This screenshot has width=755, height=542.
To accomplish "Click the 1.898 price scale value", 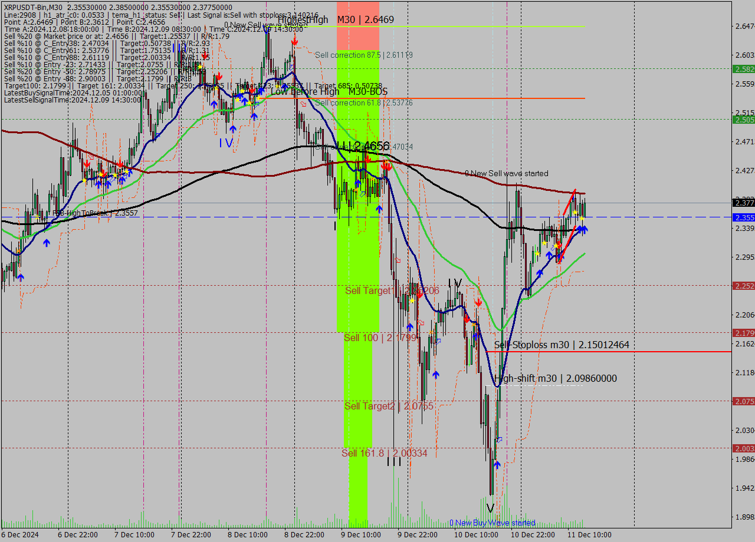I will point(744,517).
